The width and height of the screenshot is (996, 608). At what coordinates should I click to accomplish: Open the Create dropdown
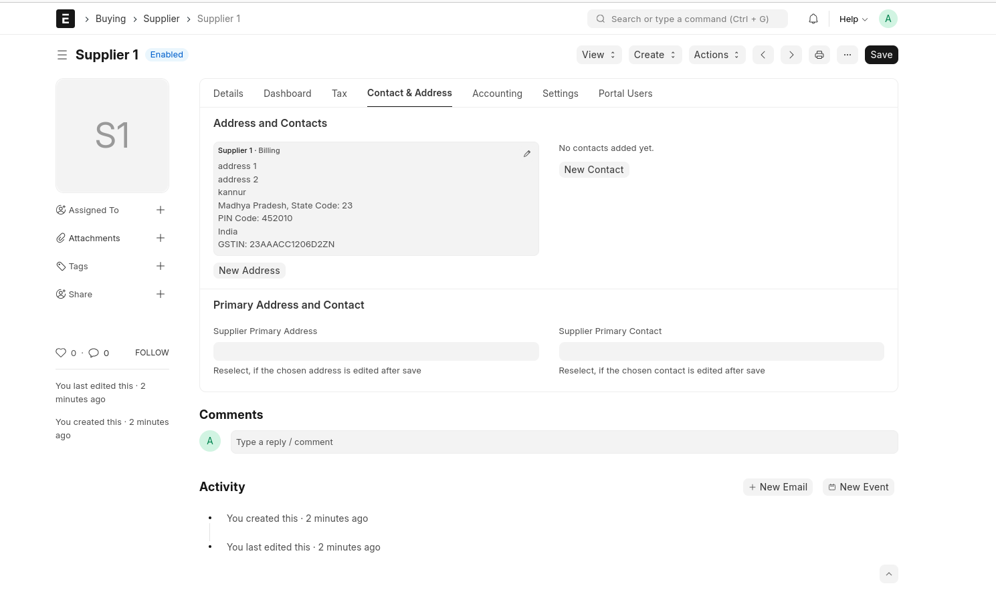click(654, 55)
